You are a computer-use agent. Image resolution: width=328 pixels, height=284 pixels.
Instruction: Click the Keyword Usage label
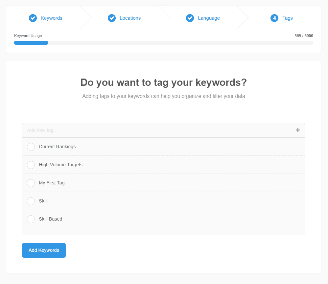(x=28, y=35)
